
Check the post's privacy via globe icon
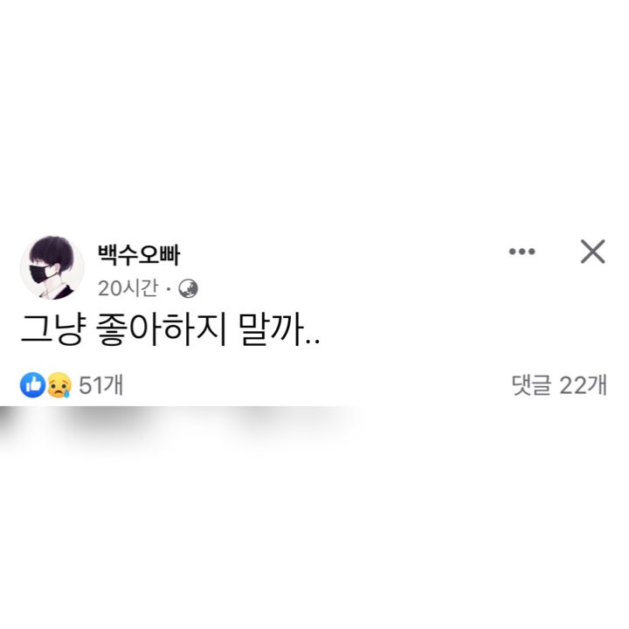[x=188, y=288]
